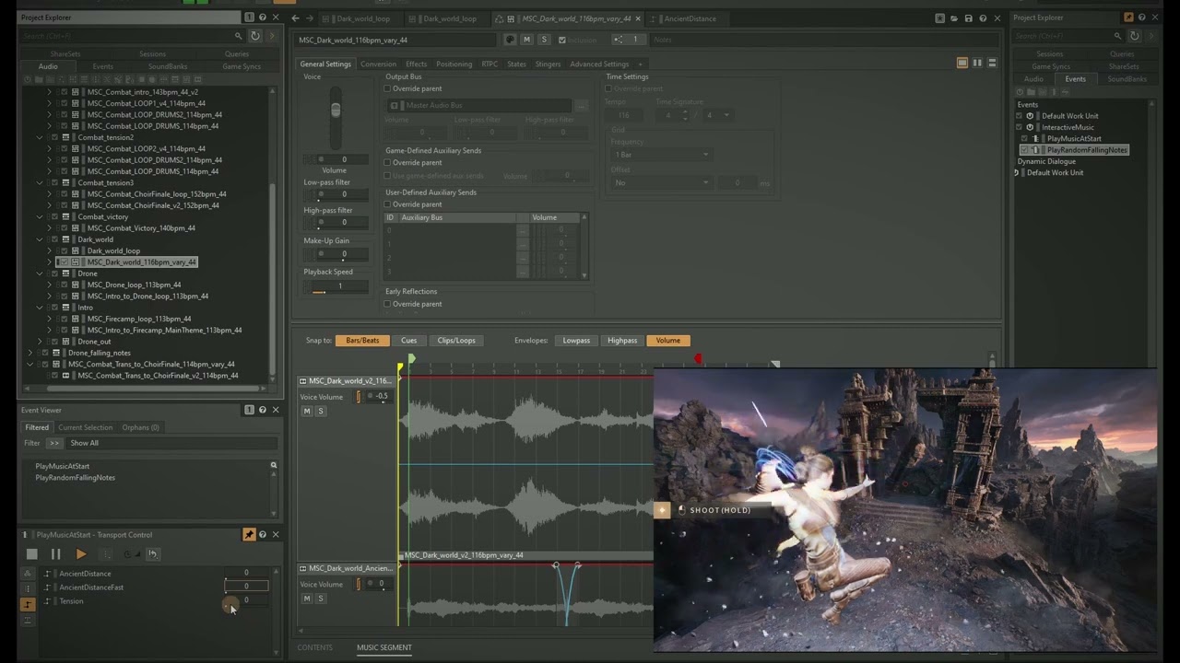Pause playback in Transport Control
Image resolution: width=1180 pixels, height=663 pixels.
pyautogui.click(x=55, y=554)
